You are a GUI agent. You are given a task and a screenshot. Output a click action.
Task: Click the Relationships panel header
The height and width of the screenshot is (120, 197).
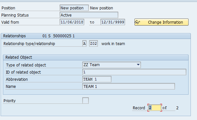coord(96,36)
